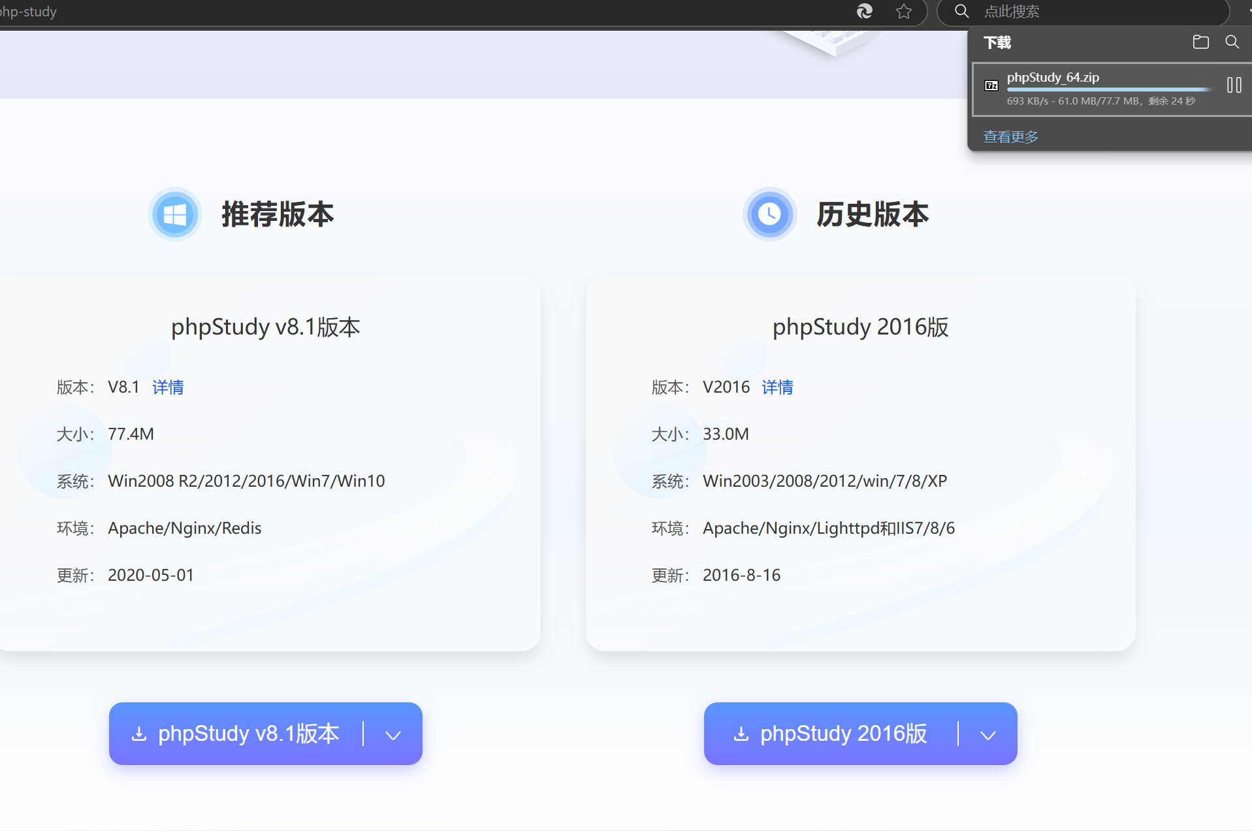This screenshot has width=1252, height=831.
Task: Click the 2020-05-01 update date
Action: (x=151, y=575)
